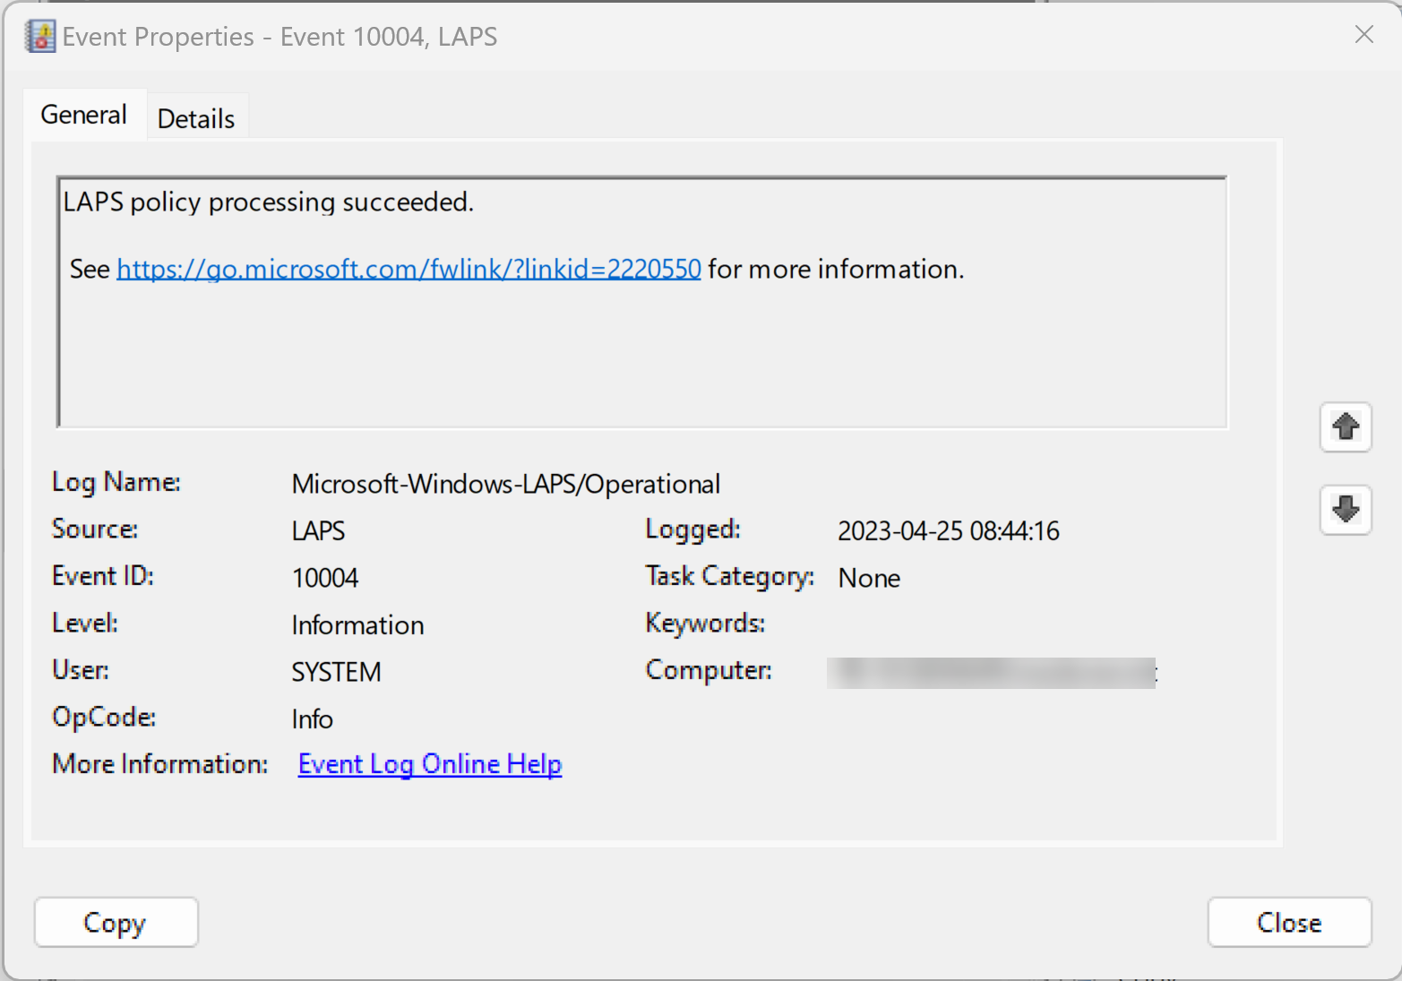Open the go.microsoft.com fwlink URL
Image resolution: width=1402 pixels, height=981 pixels.
409,269
